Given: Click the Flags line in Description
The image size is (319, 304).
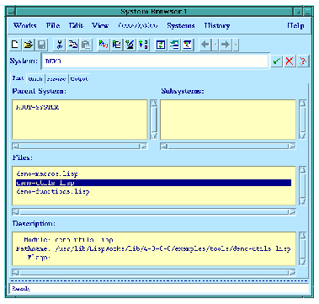Looking at the screenshot, I should pos(39,258).
